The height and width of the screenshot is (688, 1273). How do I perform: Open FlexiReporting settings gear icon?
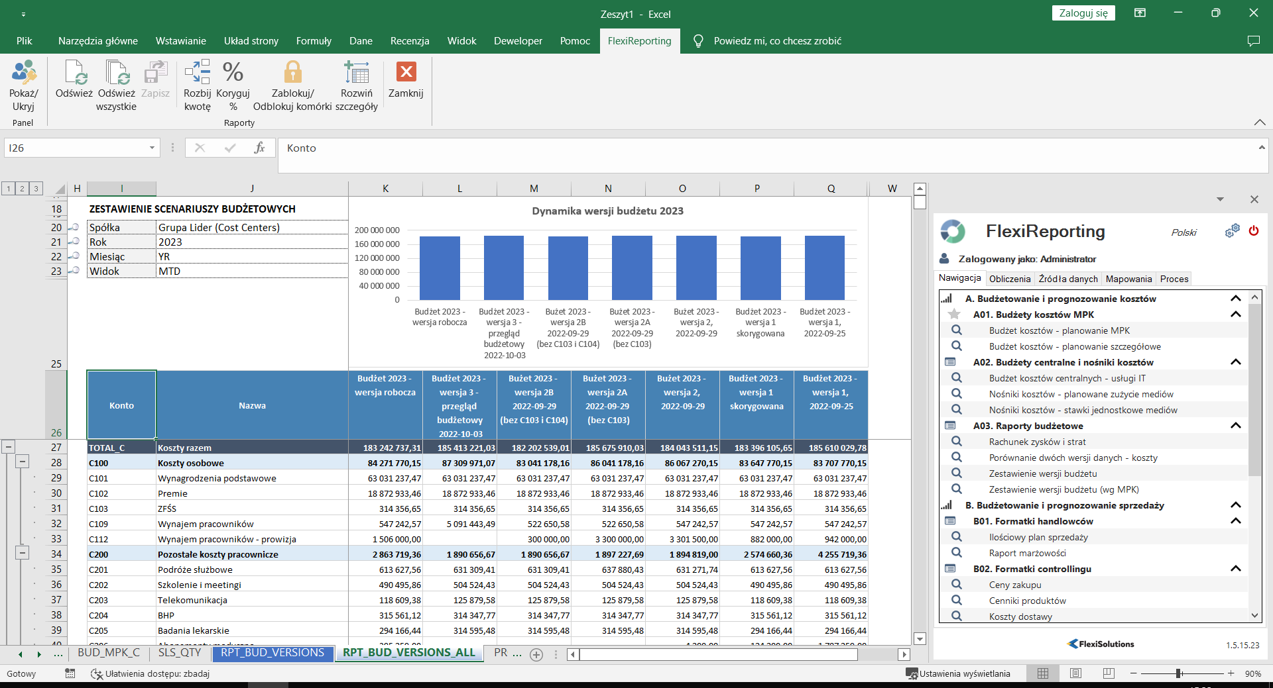pyautogui.click(x=1232, y=231)
